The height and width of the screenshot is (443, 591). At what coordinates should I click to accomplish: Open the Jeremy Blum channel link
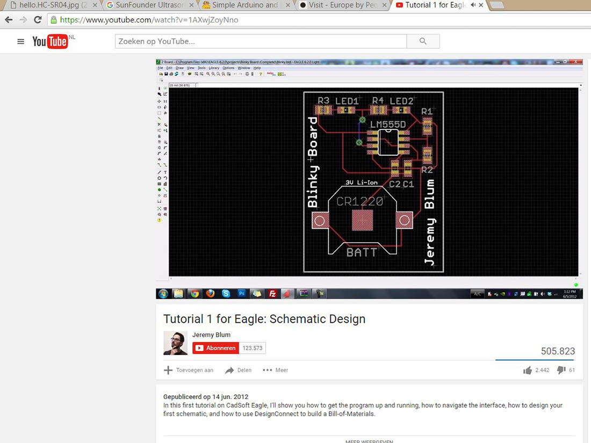point(211,335)
